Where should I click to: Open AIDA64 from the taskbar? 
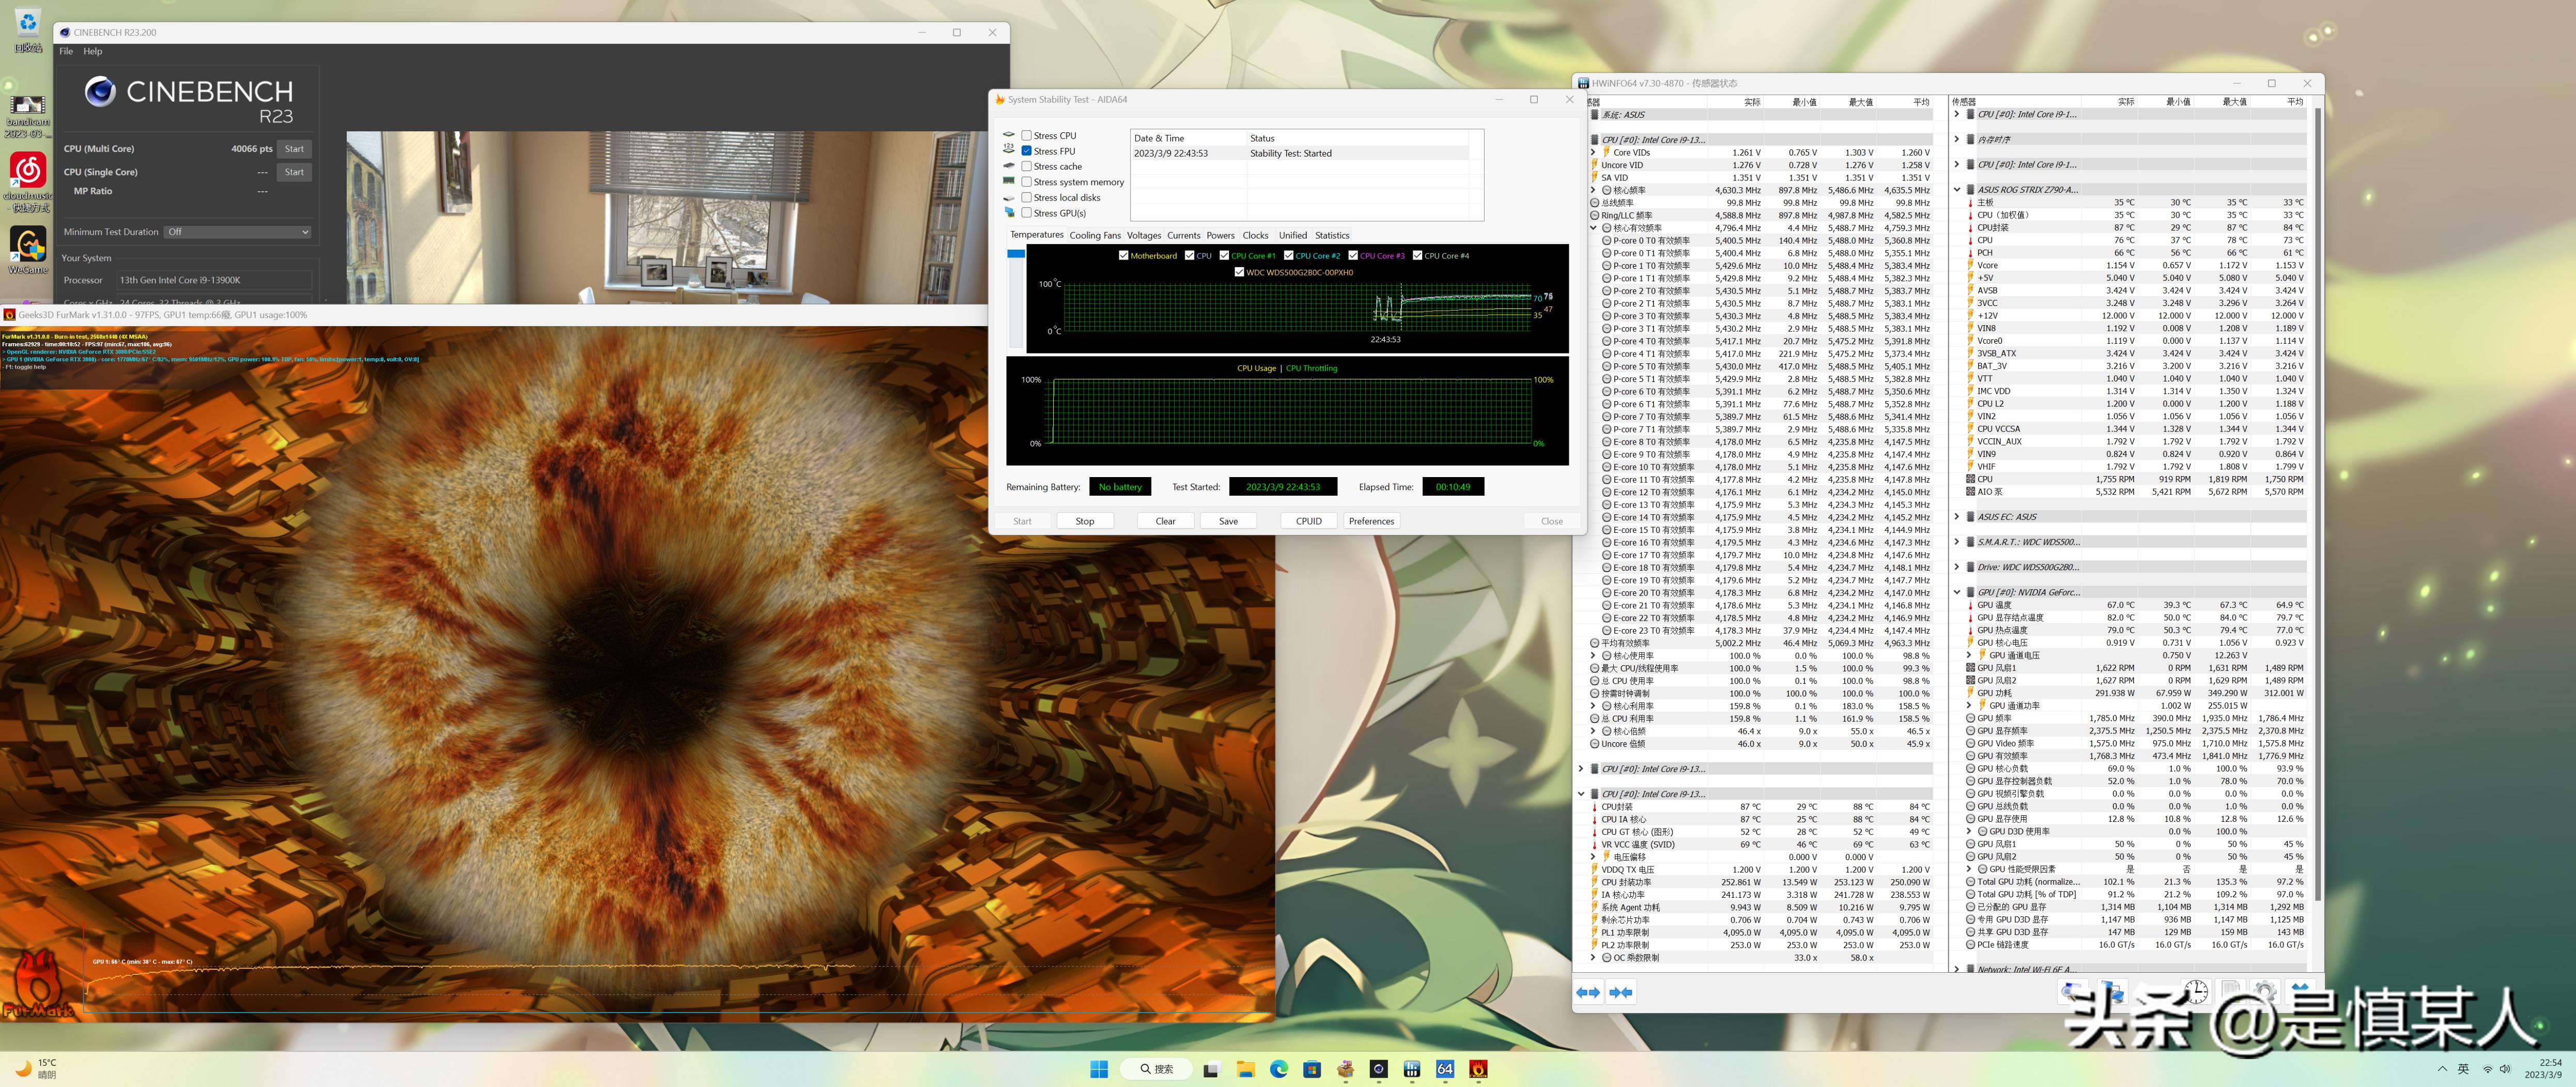click(x=1445, y=1069)
